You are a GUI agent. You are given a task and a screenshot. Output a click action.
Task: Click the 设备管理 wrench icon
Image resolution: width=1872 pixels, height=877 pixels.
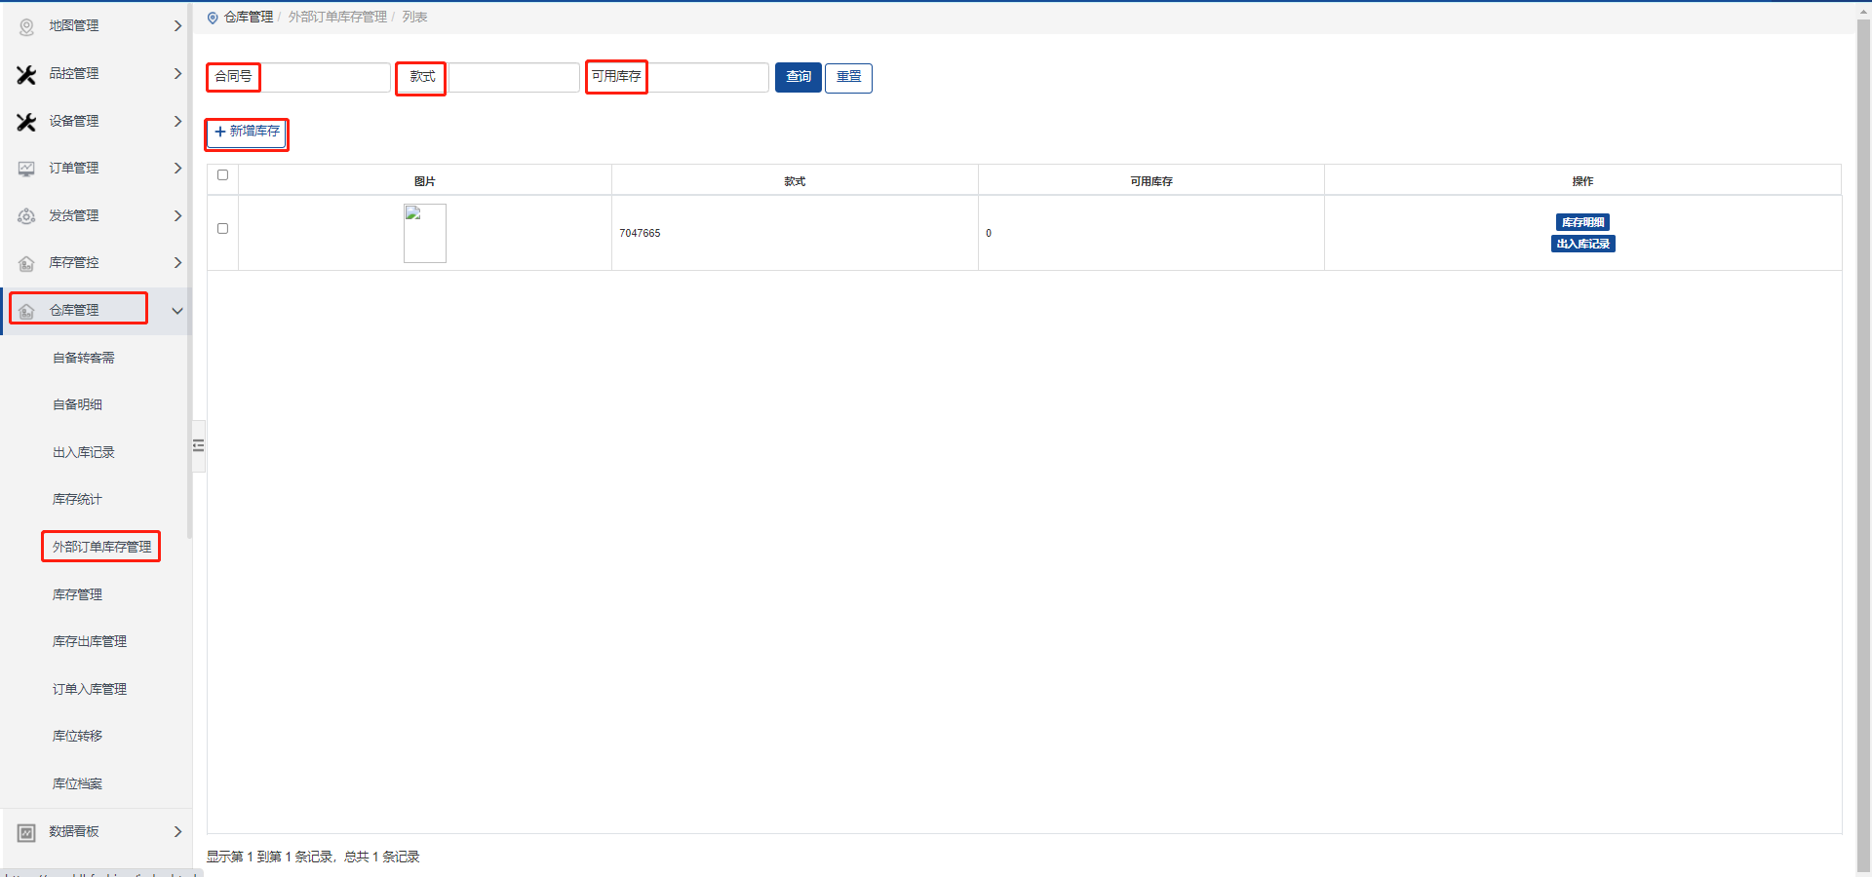pos(26,122)
